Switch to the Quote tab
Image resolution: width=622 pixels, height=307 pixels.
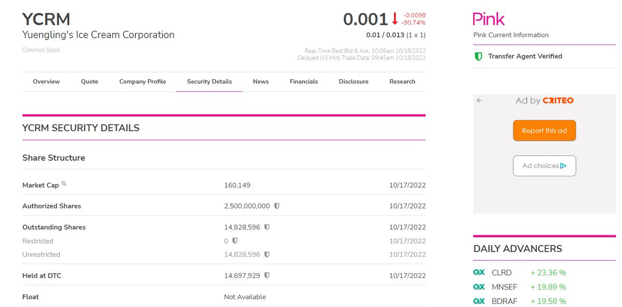click(90, 81)
